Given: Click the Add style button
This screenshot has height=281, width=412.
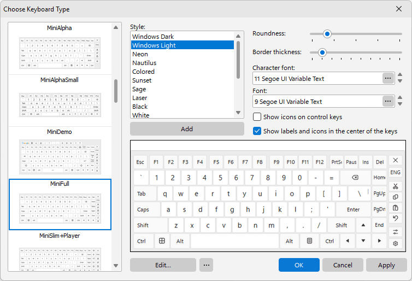Looking at the screenshot, I should (x=187, y=129).
